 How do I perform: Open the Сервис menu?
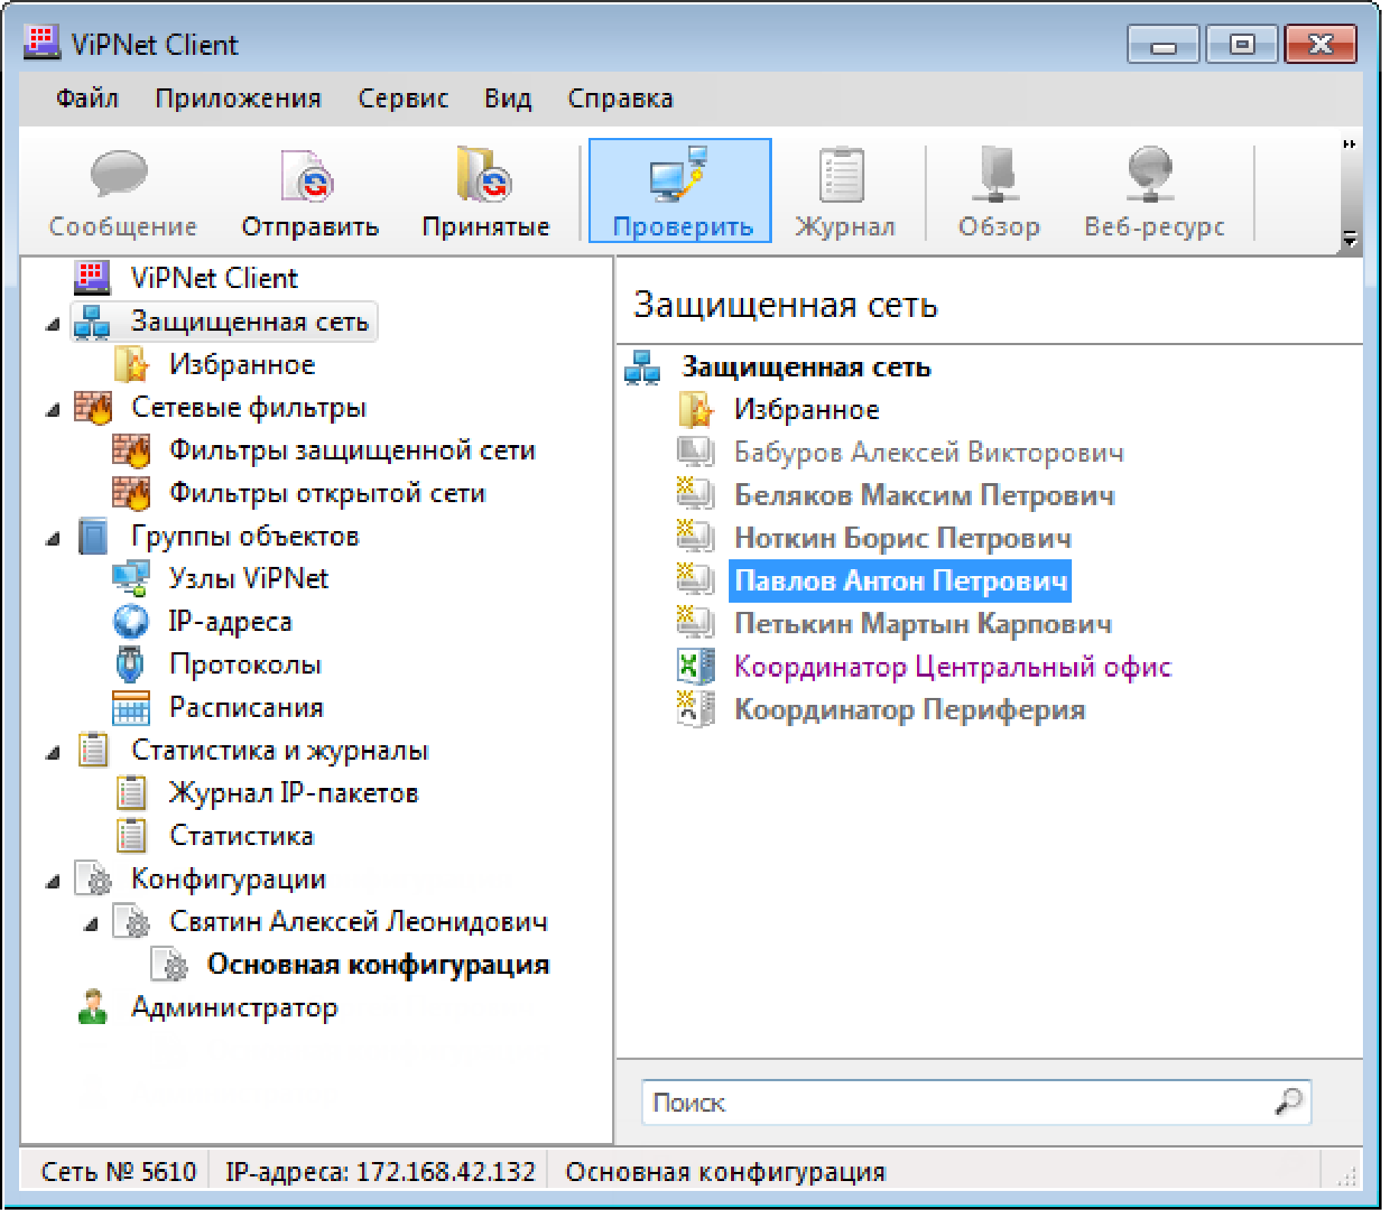click(402, 98)
